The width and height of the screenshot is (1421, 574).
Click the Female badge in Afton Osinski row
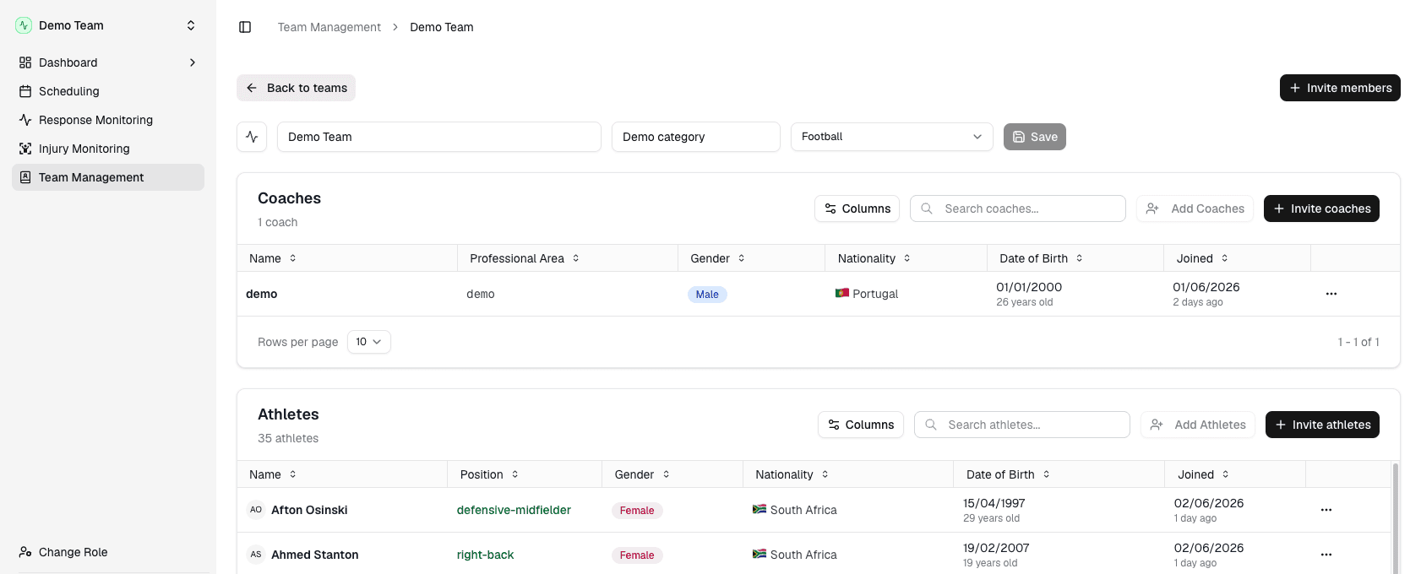tap(637, 511)
